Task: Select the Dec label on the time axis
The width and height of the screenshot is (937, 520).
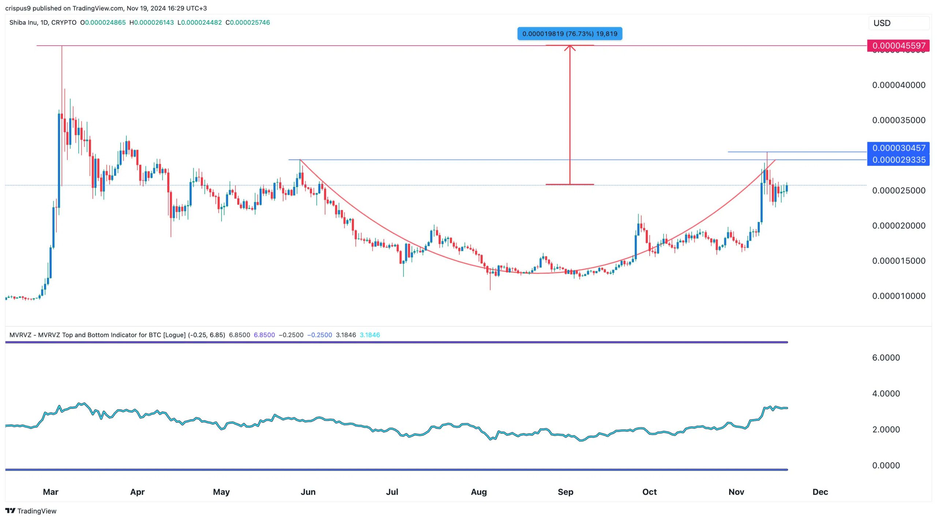Action: [x=820, y=492]
